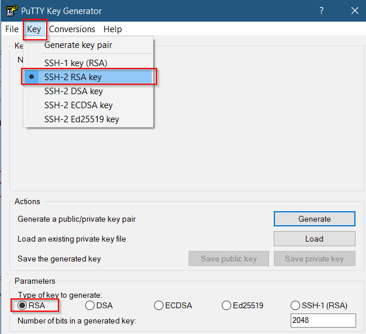Click the Save public key button
The height and width of the screenshot is (334, 366).
(x=229, y=259)
